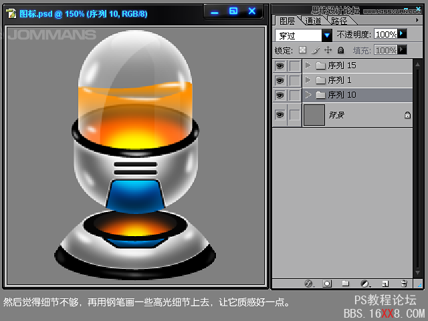The width and height of the screenshot is (428, 321).
Task: Toggle visibility of the 序列 1 group
Action: (280, 80)
